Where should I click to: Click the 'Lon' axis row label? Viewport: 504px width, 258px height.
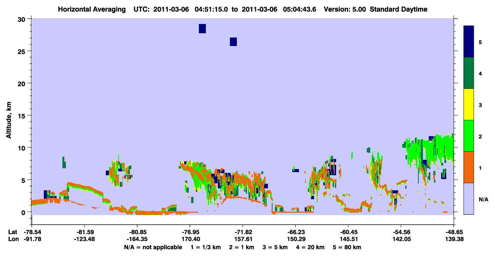[x=13, y=239]
